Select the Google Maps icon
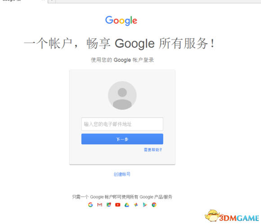The width and height of the screenshot is (261, 224). [109, 205]
